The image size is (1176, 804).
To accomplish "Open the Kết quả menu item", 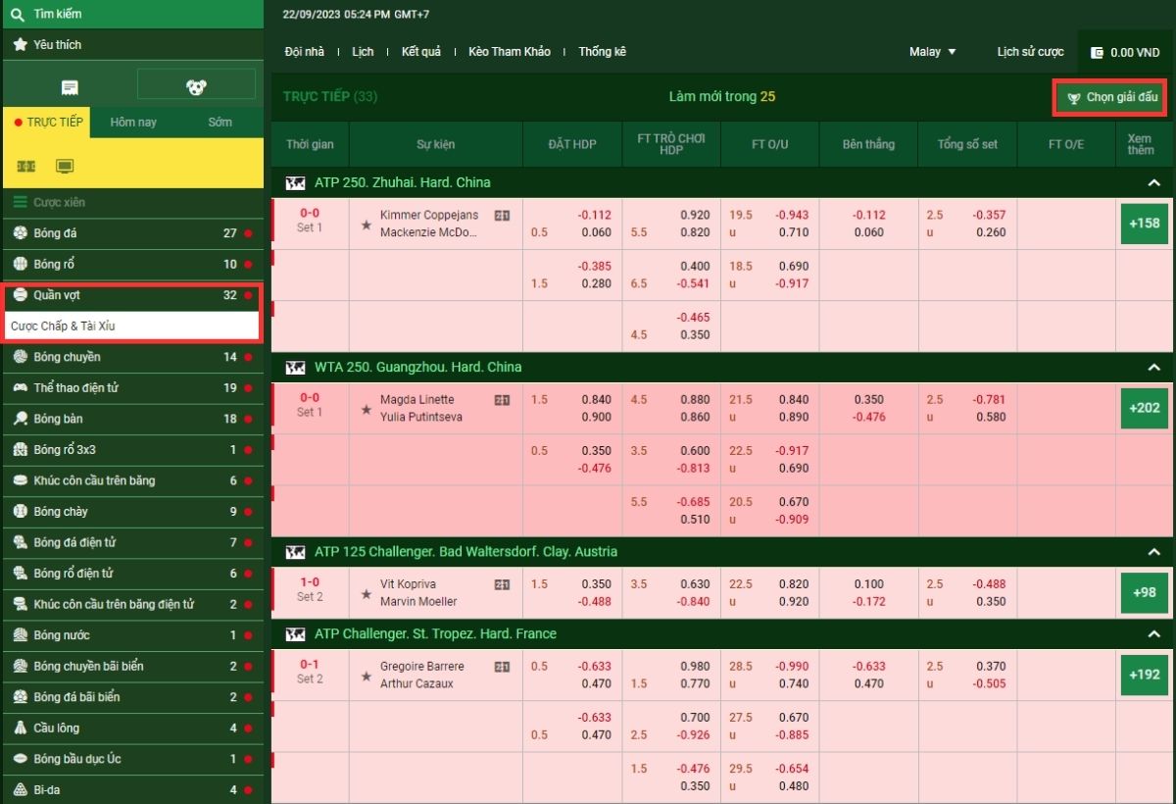I will 420,52.
